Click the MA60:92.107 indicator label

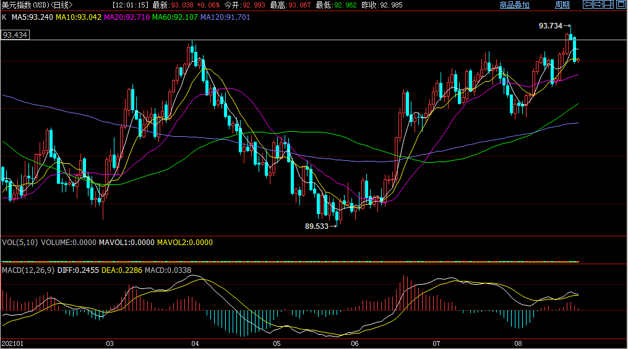click(x=175, y=17)
